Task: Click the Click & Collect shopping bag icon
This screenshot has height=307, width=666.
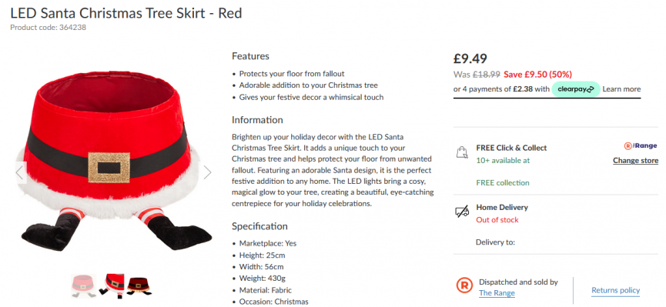Action: 462,152
